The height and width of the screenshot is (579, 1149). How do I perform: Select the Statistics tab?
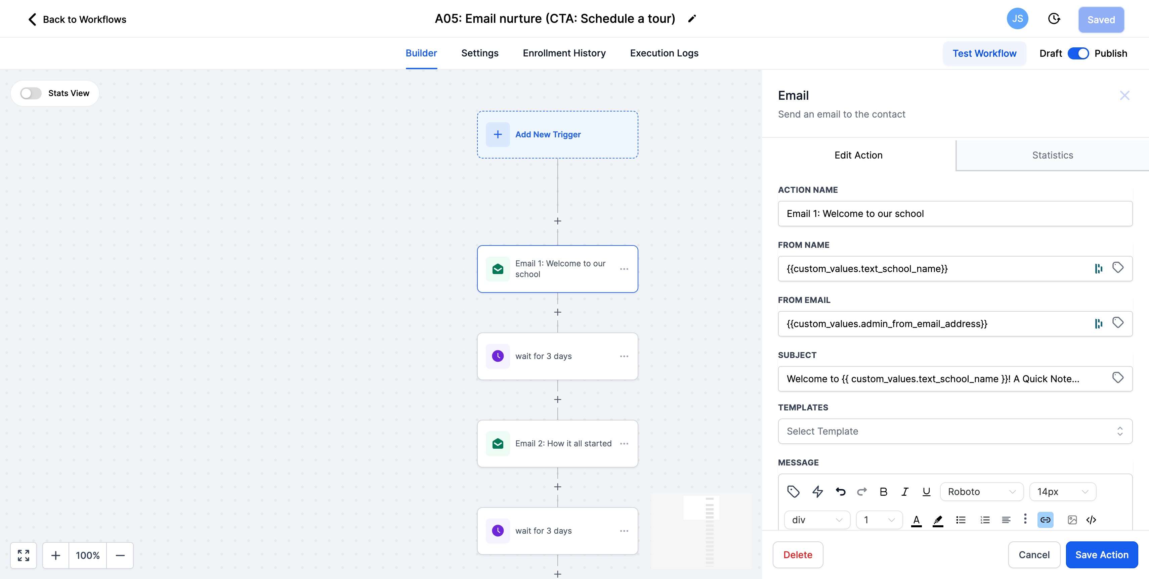click(x=1053, y=155)
